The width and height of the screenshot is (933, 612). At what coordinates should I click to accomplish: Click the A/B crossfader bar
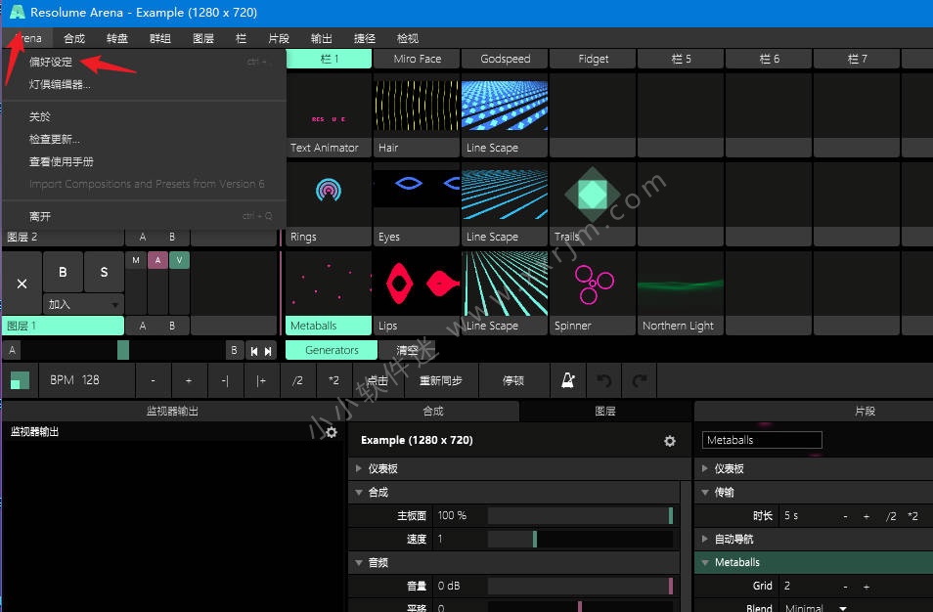[124, 350]
